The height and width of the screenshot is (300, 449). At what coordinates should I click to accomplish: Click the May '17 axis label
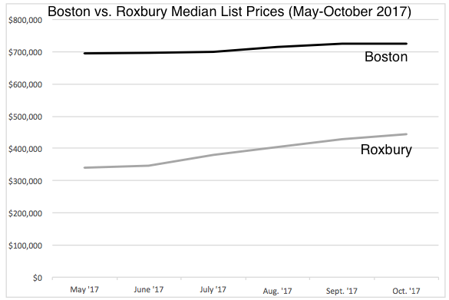pyautogui.click(x=84, y=289)
